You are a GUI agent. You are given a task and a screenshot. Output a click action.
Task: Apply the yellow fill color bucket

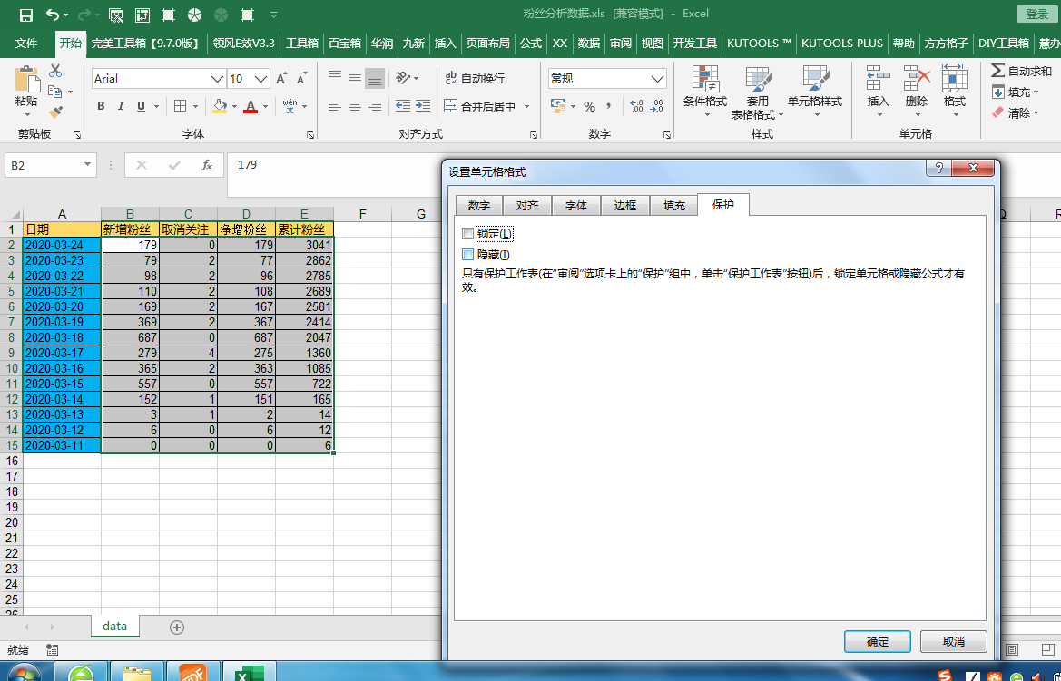220,106
